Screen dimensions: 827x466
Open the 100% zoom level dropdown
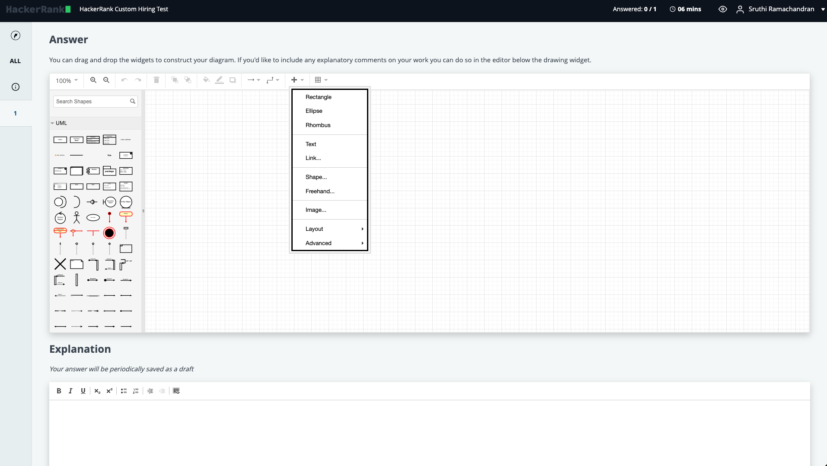coord(67,80)
